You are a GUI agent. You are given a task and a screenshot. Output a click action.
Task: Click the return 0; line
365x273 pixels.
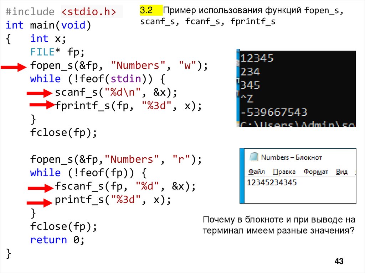click(x=57, y=240)
